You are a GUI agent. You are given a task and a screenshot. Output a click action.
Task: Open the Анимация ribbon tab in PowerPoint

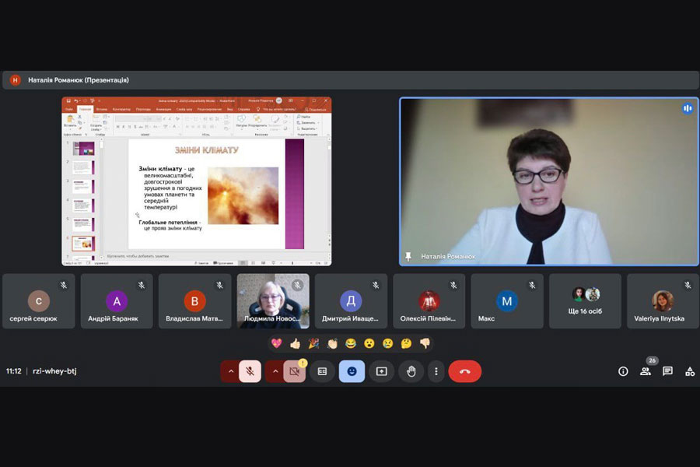tap(163, 109)
